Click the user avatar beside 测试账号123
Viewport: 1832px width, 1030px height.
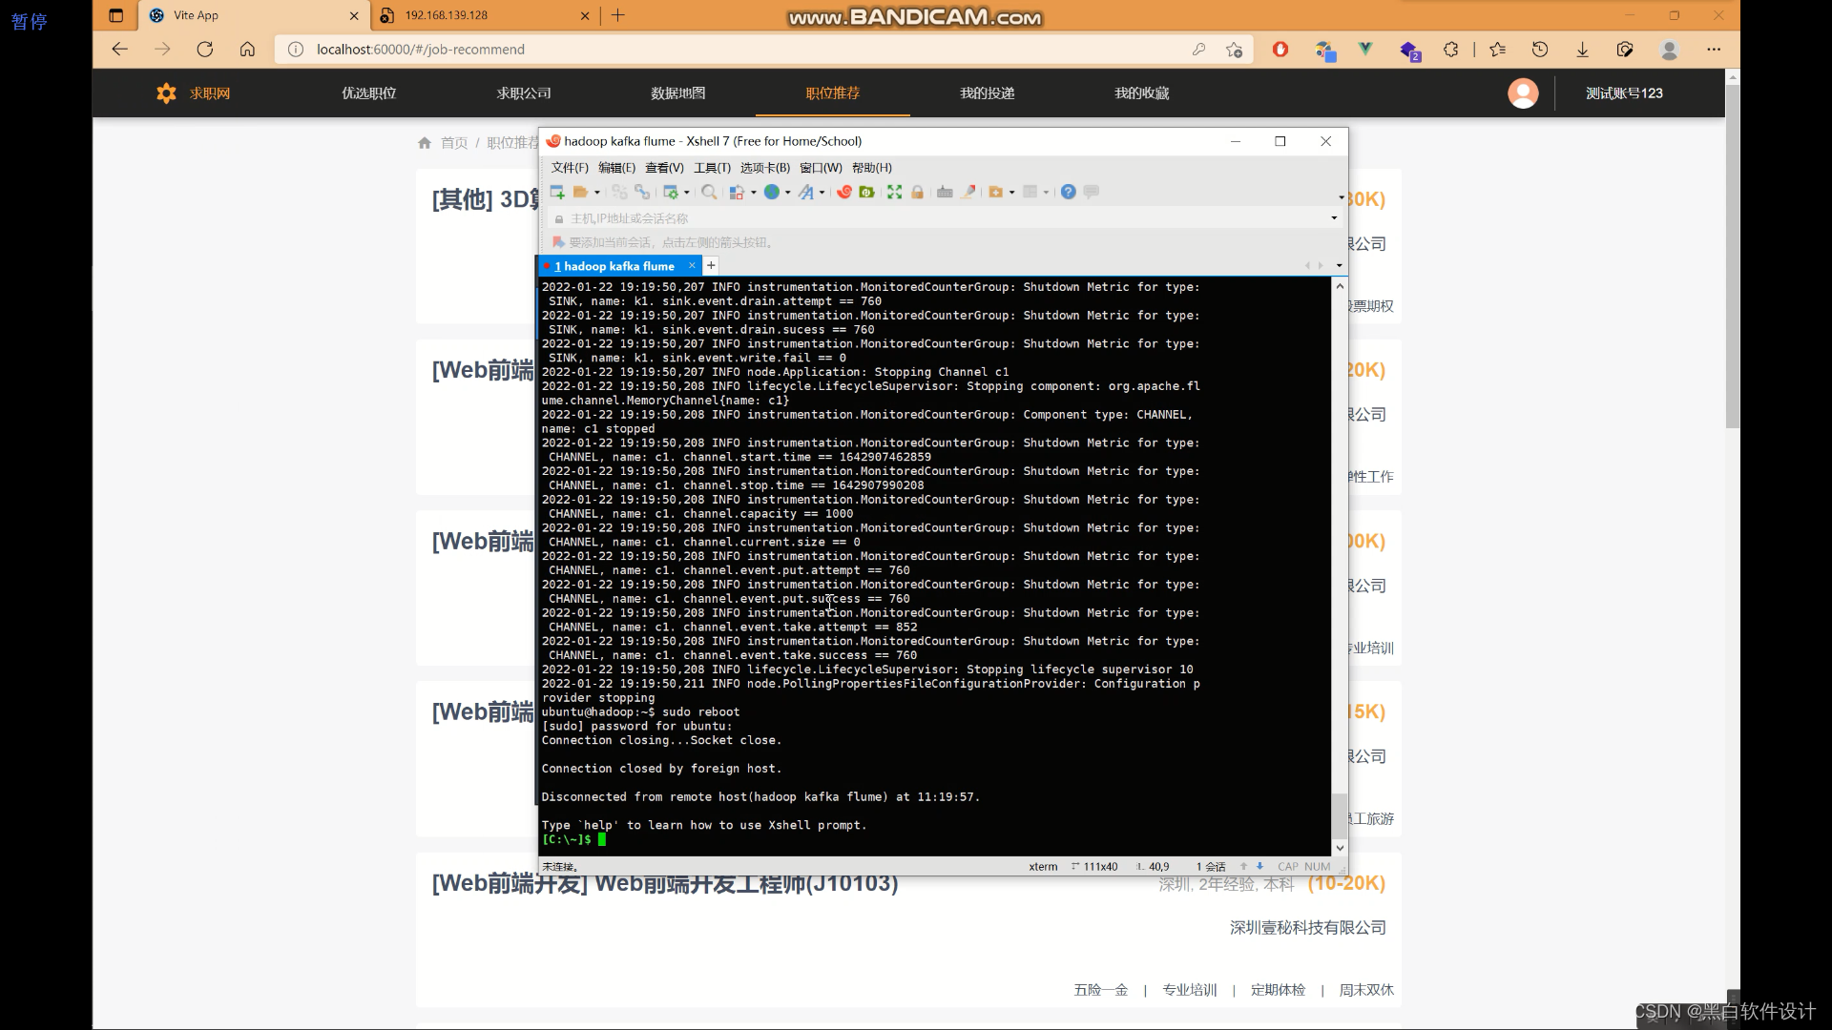pos(1523,93)
